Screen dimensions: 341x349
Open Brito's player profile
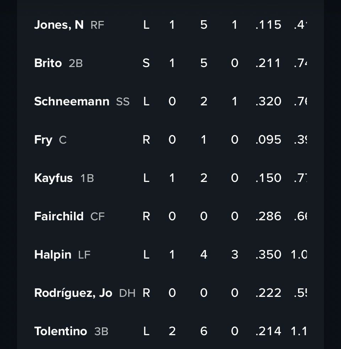(48, 63)
